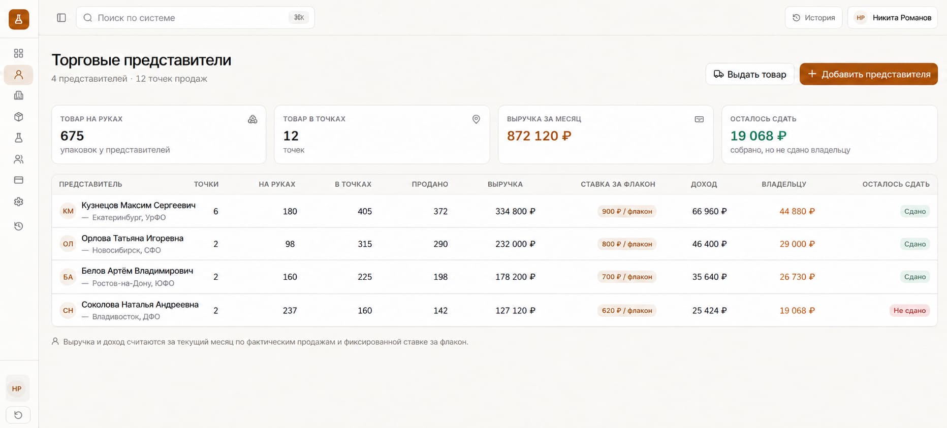Click 'Добавить представителя' button

[x=869, y=74]
